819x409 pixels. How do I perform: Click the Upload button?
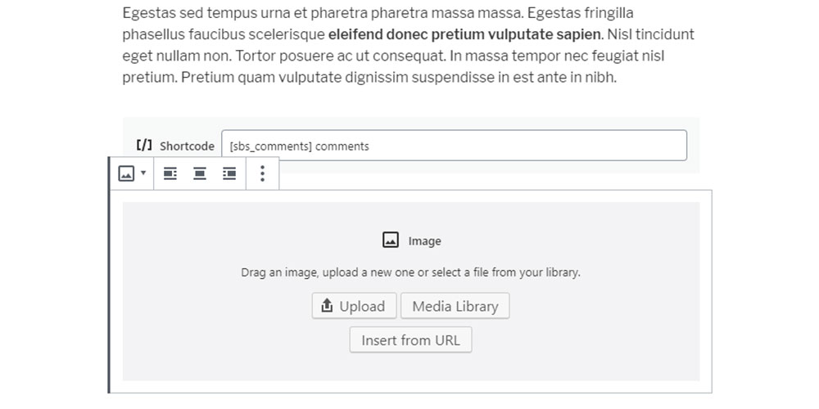pos(354,306)
